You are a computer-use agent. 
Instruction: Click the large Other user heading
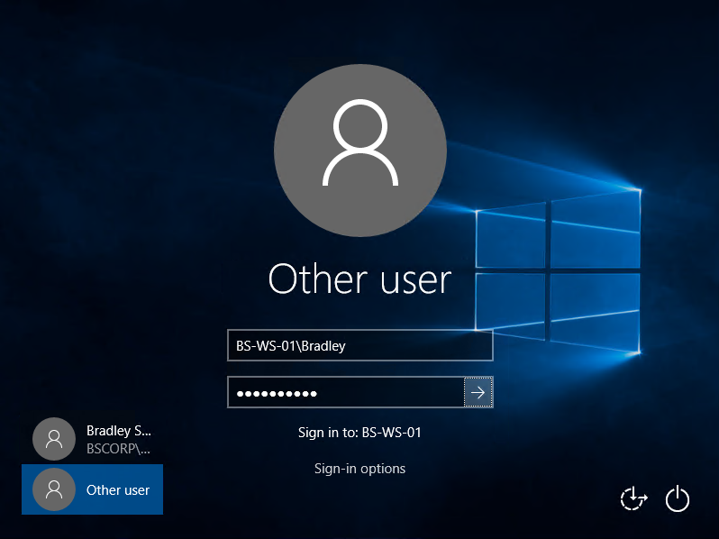coord(360,279)
